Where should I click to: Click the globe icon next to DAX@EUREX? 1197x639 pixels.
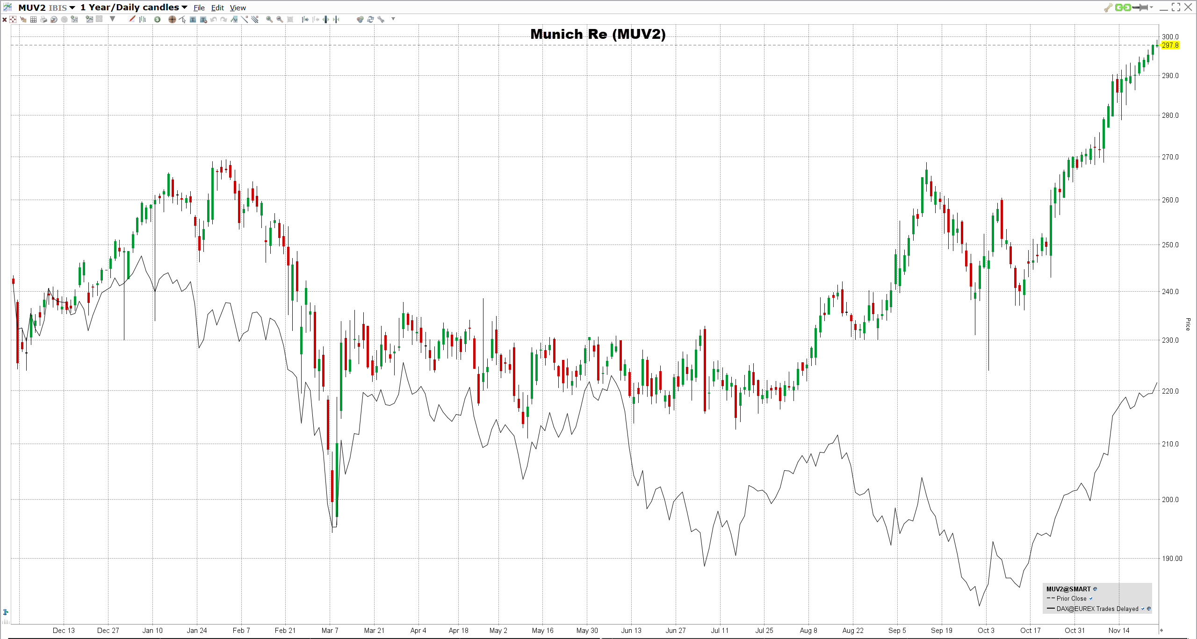click(x=1149, y=609)
